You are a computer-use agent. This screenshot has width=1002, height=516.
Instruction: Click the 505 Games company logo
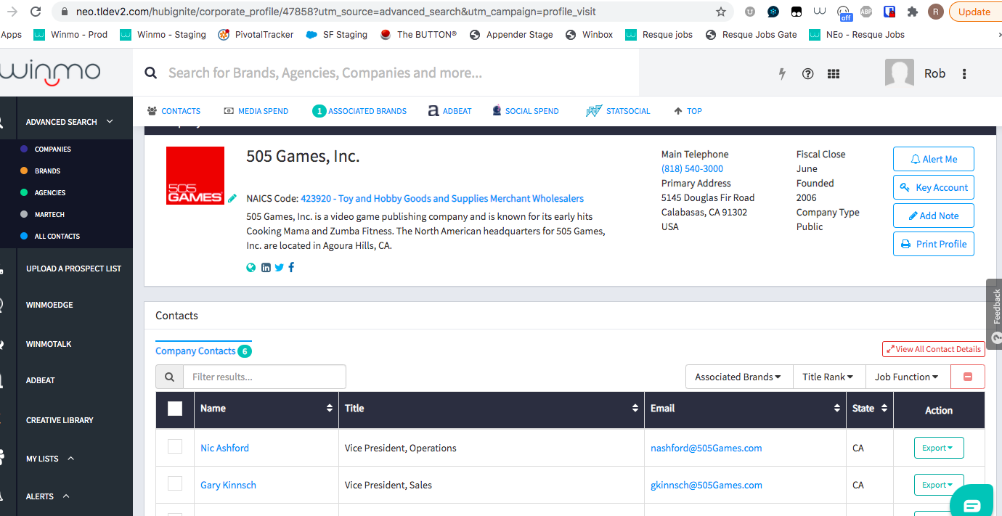195,175
